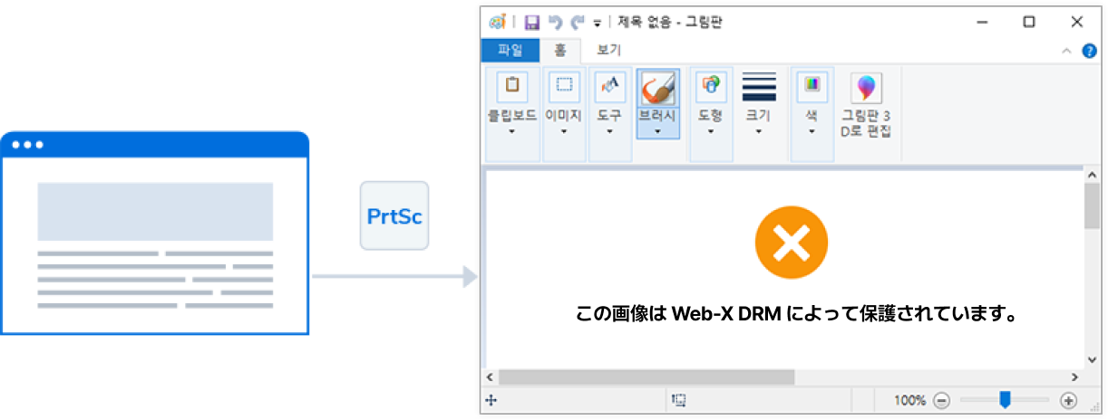Expand the 브러시 dropdown arrow
1108x420 pixels.
pos(658,131)
